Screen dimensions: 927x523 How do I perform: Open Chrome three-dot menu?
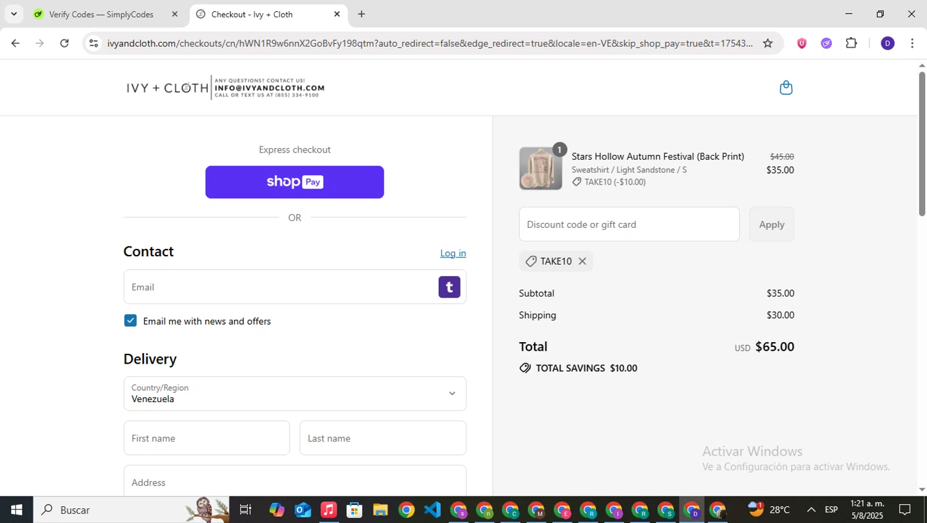pos(912,43)
